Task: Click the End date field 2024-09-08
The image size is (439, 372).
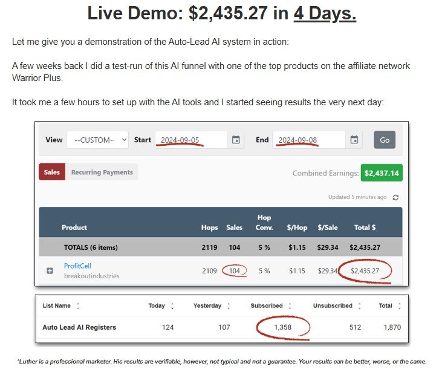Action: pyautogui.click(x=309, y=140)
